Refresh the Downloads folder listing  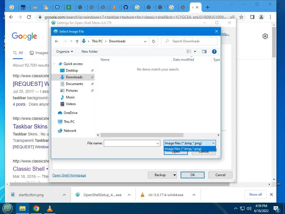[x=154, y=41]
